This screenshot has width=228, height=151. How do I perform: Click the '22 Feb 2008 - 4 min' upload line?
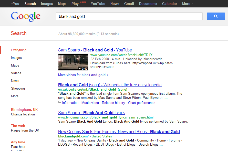click(126, 59)
